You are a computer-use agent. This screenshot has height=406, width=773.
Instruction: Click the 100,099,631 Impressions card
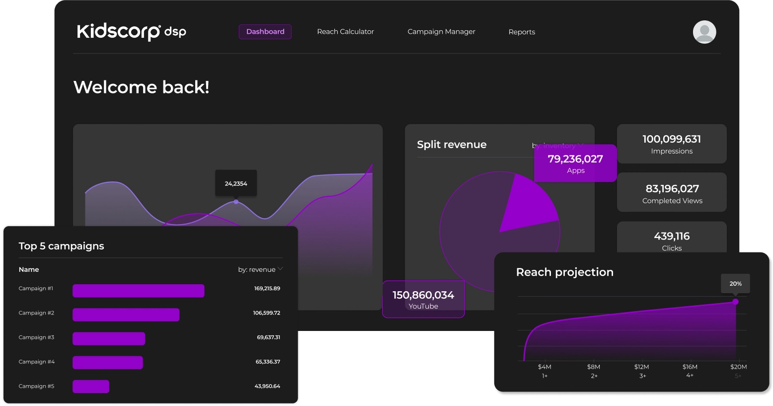(x=672, y=144)
